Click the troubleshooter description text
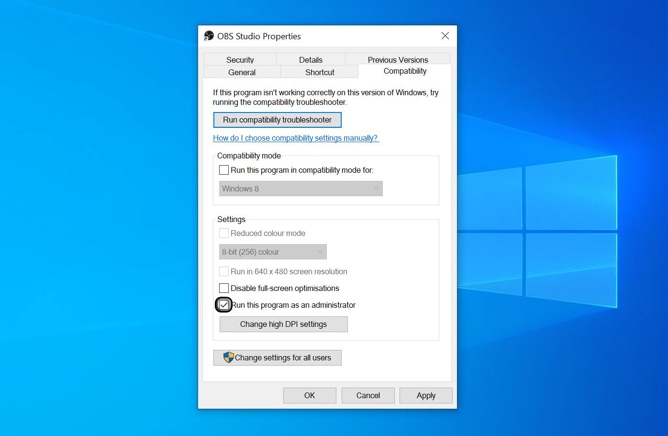The image size is (668, 436). pos(325,97)
